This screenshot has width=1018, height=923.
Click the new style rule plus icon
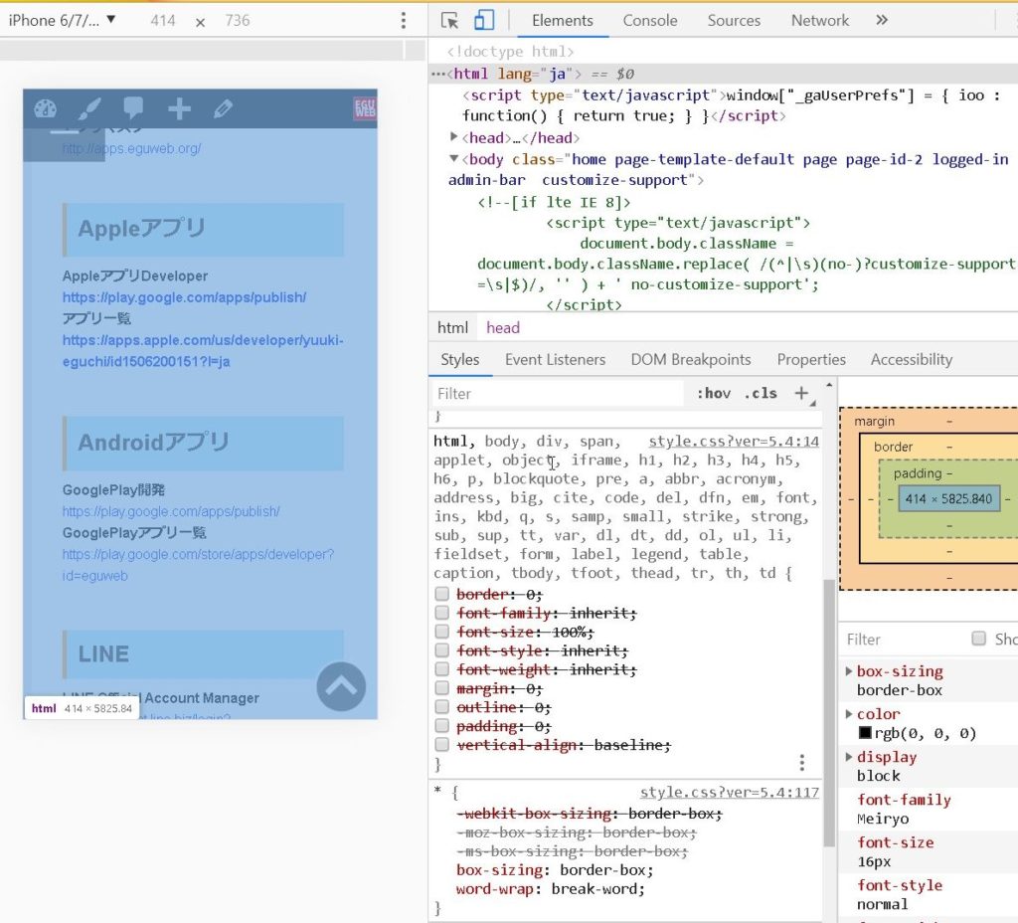(801, 393)
